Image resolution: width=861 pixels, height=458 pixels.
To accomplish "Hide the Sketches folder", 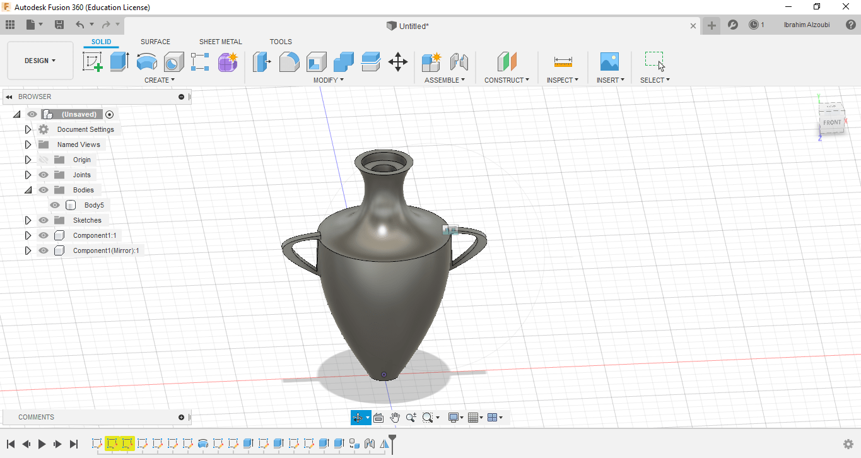I will 44,220.
